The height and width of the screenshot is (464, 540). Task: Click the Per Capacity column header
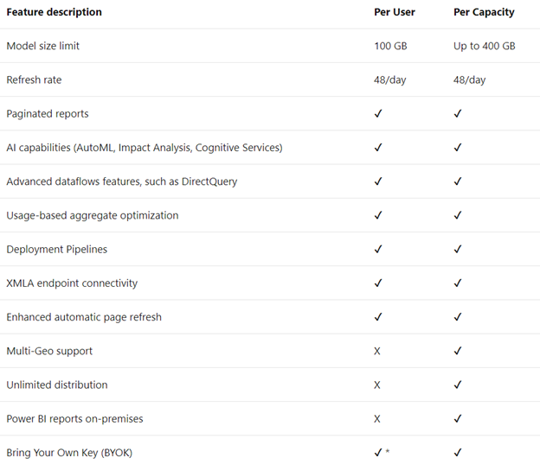pos(484,12)
